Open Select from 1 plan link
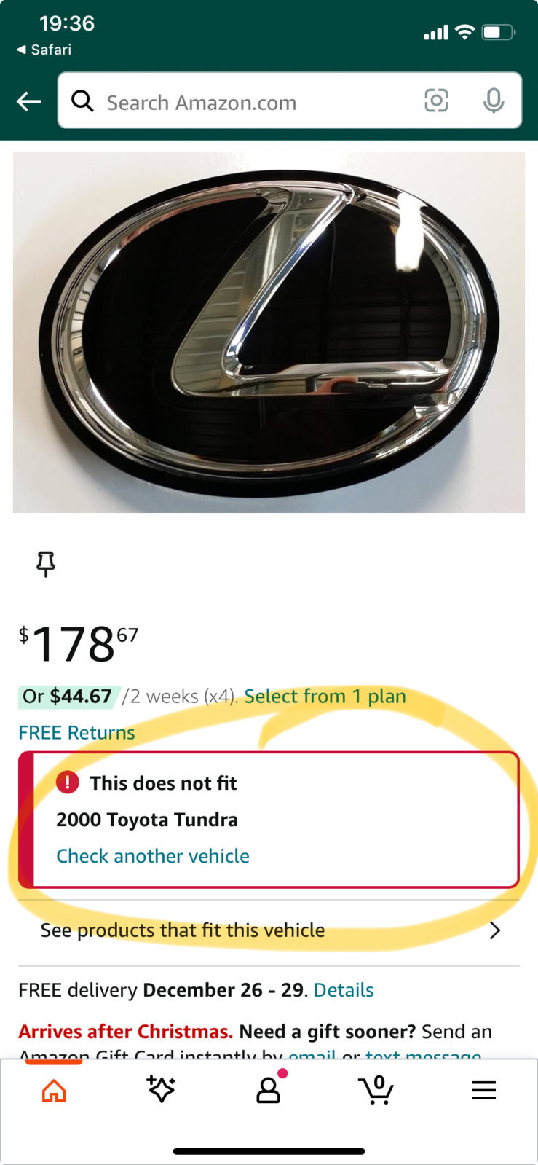The image size is (538, 1165). coord(325,697)
